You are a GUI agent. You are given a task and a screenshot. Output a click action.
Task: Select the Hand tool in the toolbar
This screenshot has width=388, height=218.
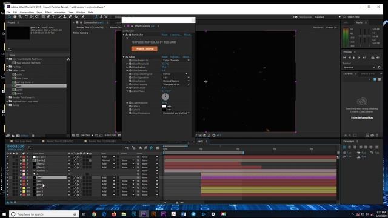(x=15, y=17)
